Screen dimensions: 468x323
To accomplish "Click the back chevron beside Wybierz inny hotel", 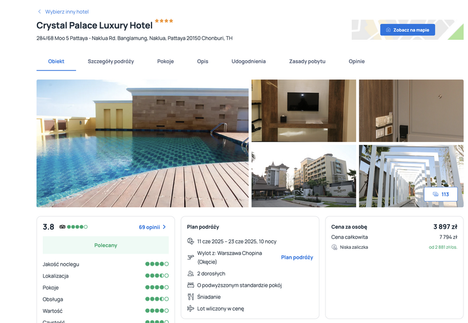I will (x=39, y=12).
